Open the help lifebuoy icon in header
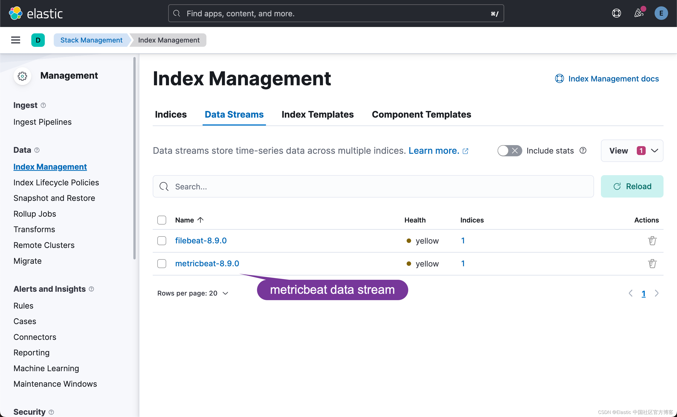 click(616, 13)
